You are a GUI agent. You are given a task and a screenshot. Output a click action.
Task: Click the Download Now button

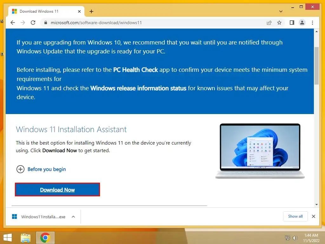pyautogui.click(x=57, y=190)
